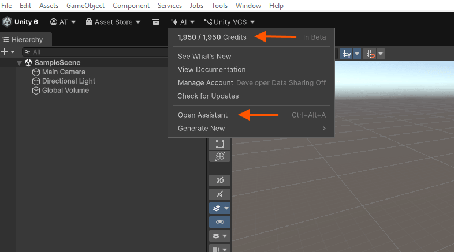Choose See What's New
The width and height of the screenshot is (454, 252).
coord(251,57)
